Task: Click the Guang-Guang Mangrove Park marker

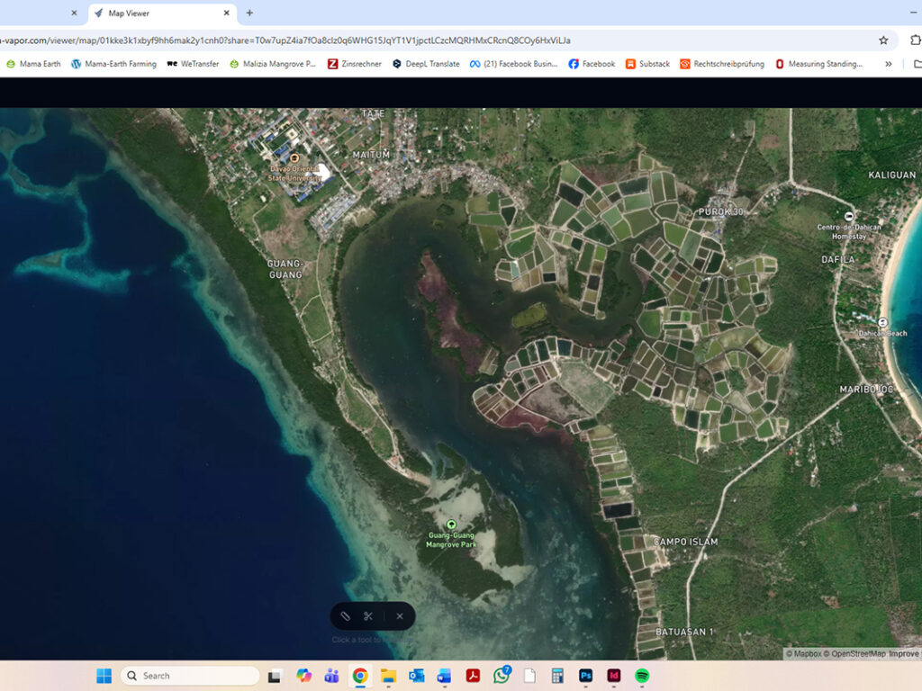Action: (451, 525)
